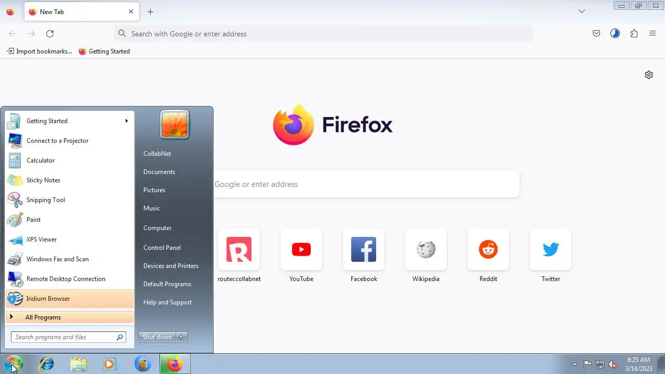The image size is (665, 374).
Task: Click the muted volume tray icon
Action: pos(613,364)
